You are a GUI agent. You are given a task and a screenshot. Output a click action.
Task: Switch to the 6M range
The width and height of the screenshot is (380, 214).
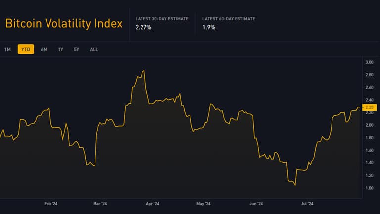44,49
